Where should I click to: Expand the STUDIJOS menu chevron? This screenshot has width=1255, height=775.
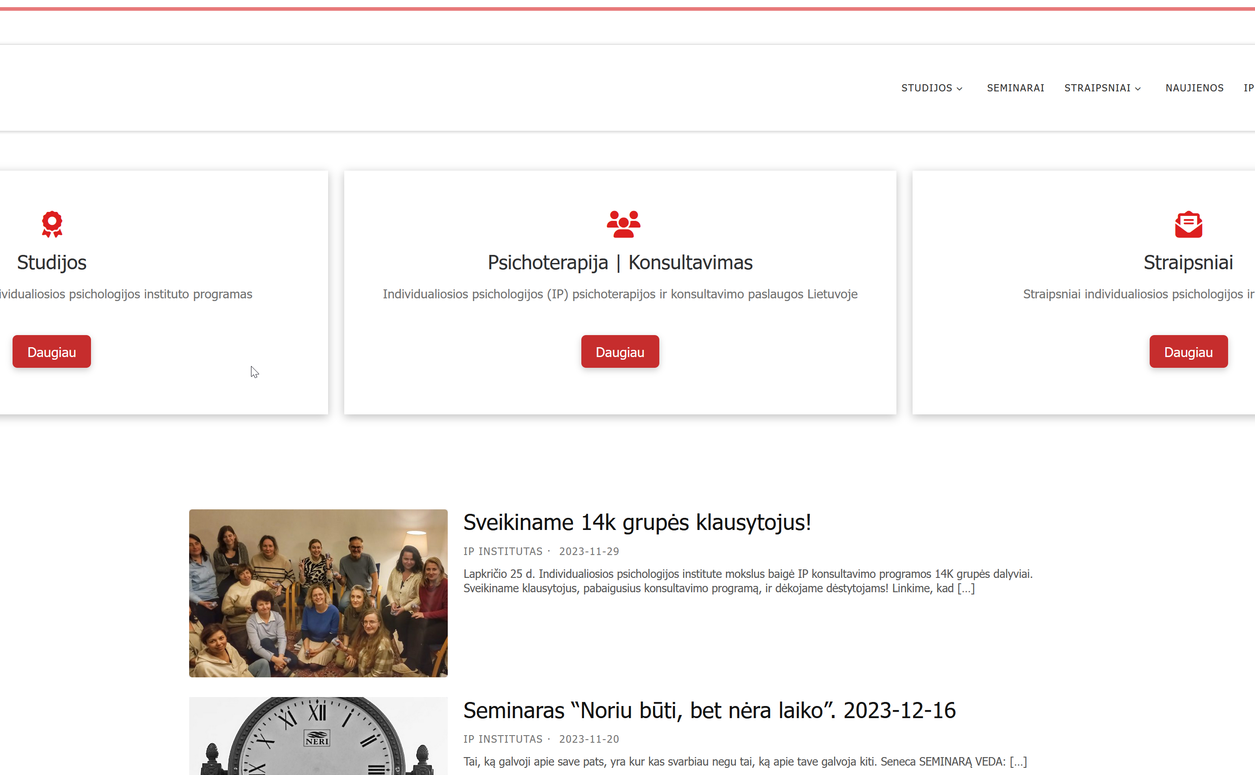(959, 89)
